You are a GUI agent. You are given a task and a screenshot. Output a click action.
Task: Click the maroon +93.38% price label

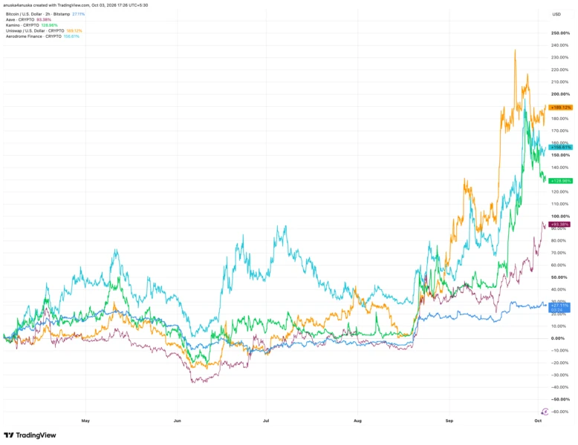coord(559,224)
